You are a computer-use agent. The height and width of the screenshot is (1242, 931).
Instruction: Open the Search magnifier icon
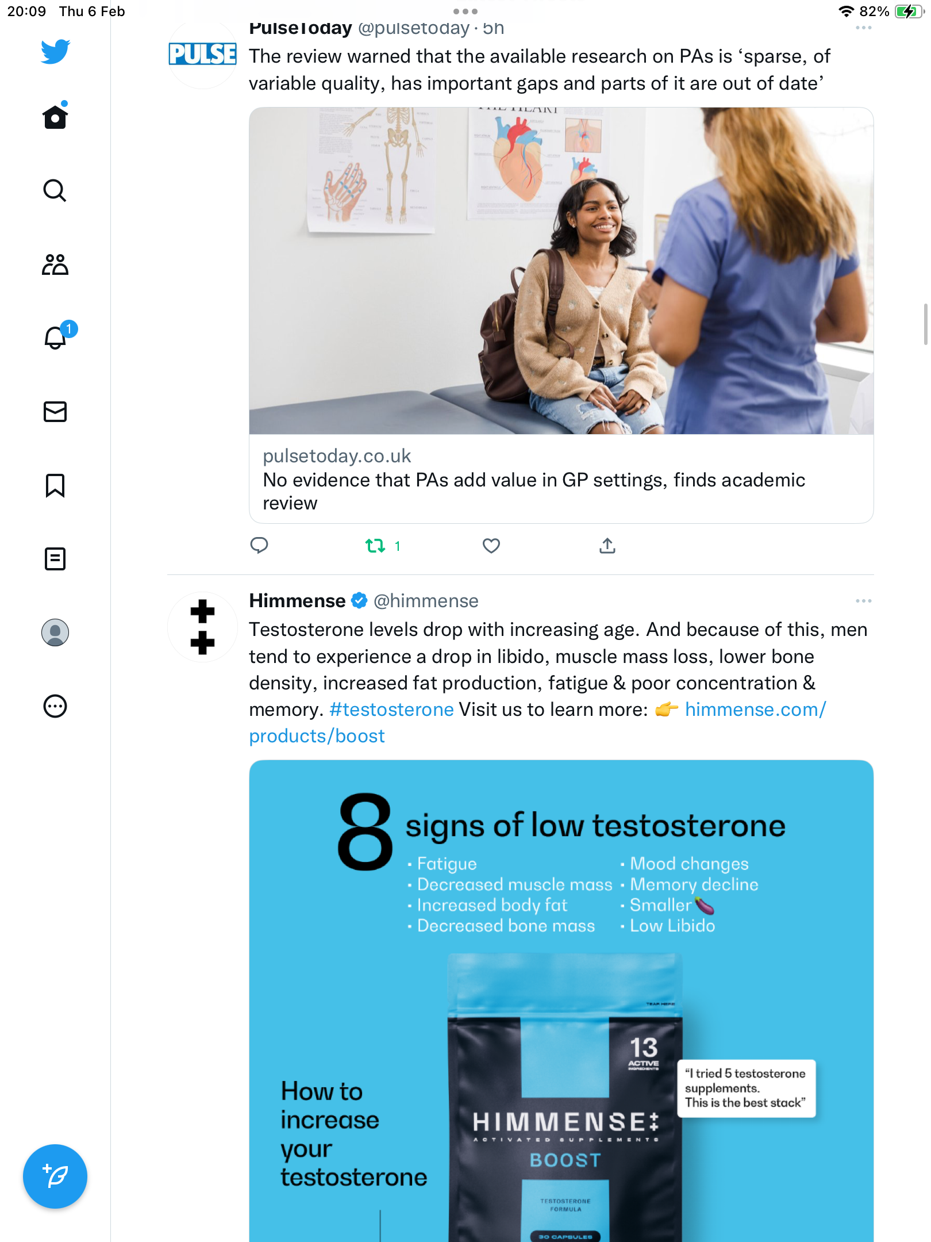(55, 190)
